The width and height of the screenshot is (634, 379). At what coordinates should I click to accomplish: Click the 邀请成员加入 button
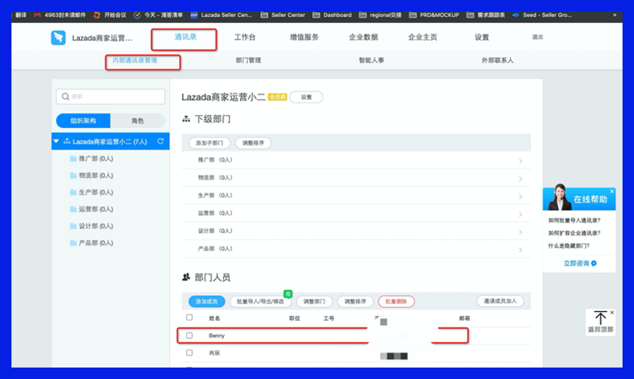tap(500, 301)
